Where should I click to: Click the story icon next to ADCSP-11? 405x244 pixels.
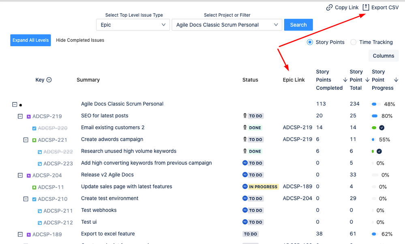point(34,187)
